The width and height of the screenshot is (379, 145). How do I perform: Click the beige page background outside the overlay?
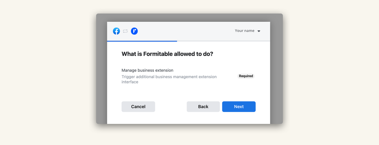pyautogui.click(x=49, y=72)
